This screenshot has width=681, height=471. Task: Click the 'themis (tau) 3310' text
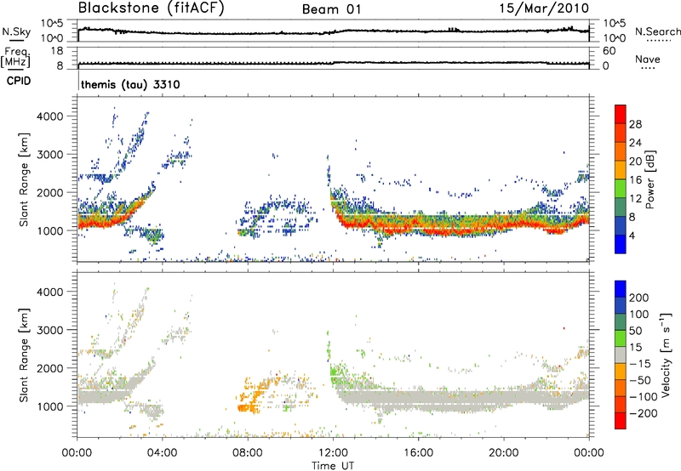[x=130, y=84]
